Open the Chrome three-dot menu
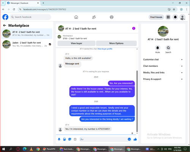Viewport: 190px width, 152px height. 187,9
